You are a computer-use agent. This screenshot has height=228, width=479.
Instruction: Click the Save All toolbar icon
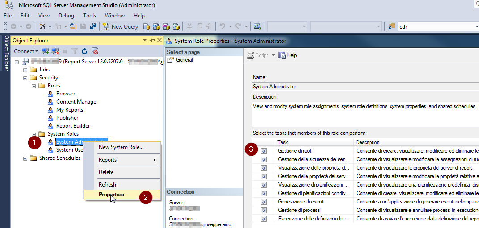(93, 27)
